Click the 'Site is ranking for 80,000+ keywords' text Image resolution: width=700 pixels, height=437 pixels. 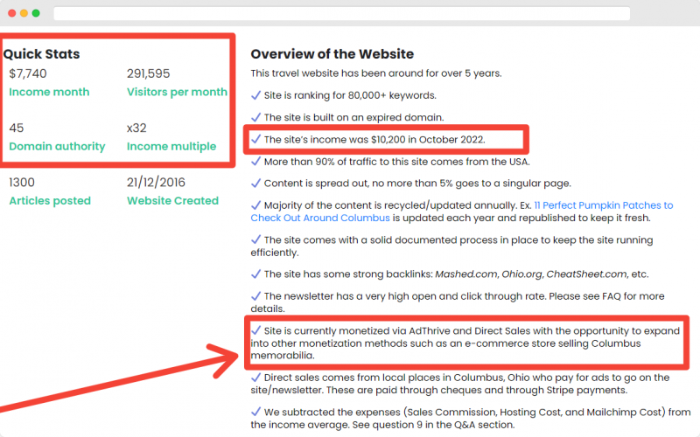350,95
